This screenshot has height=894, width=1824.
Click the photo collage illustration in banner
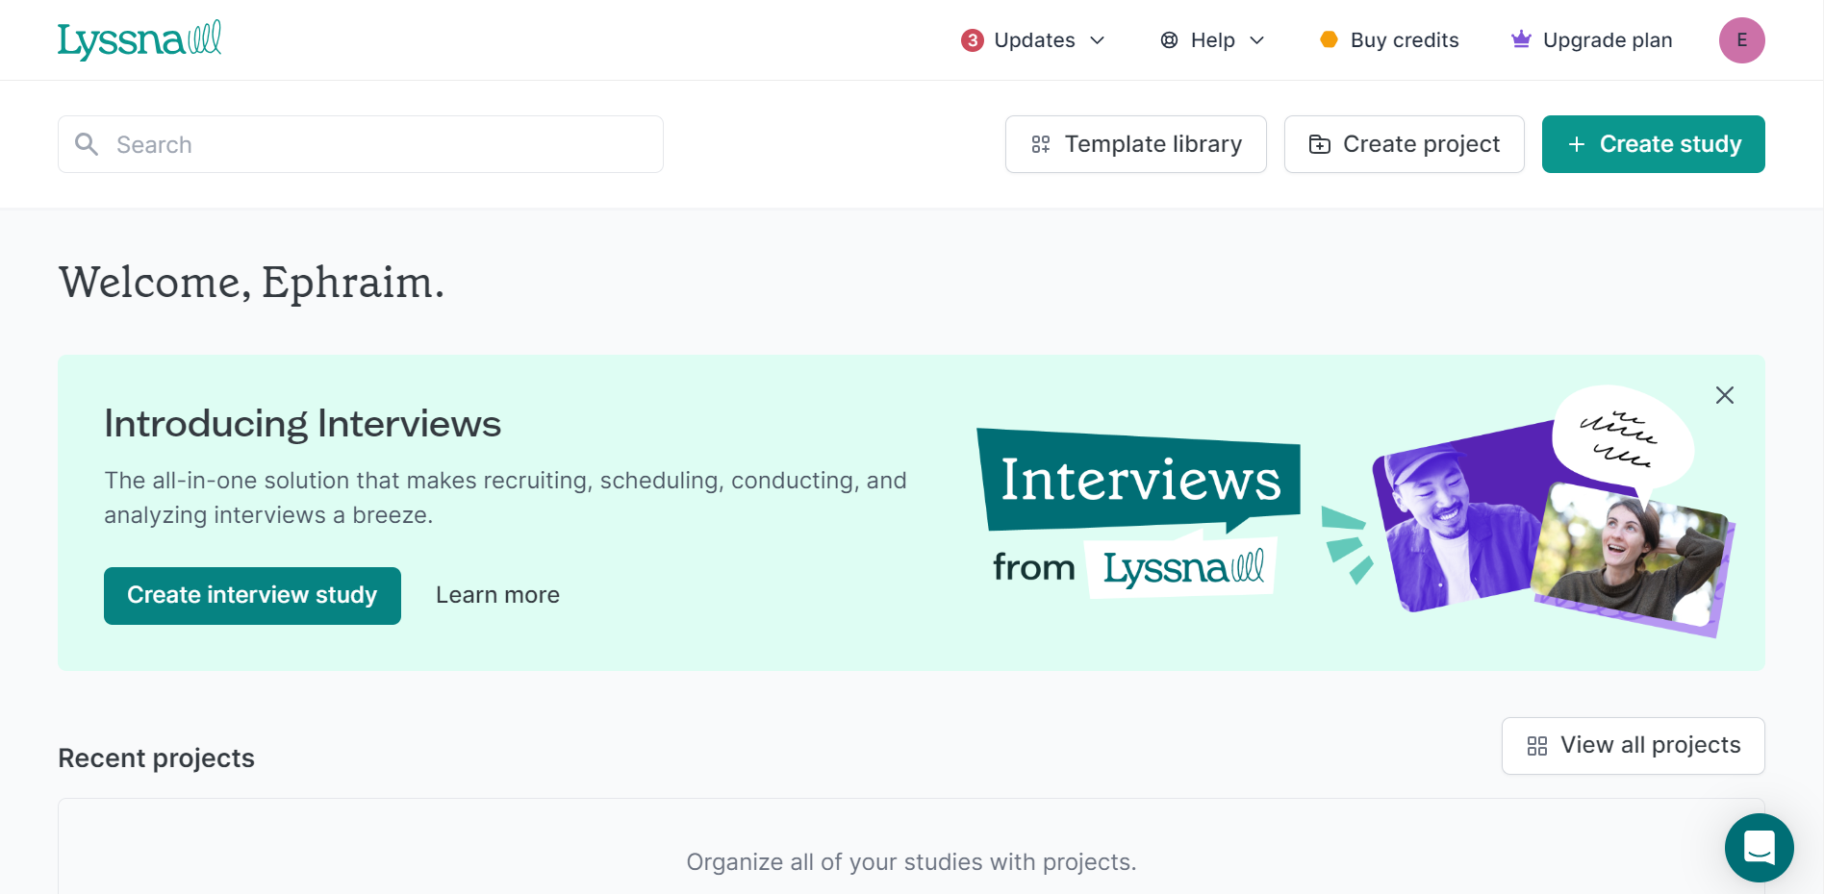(x=1553, y=512)
